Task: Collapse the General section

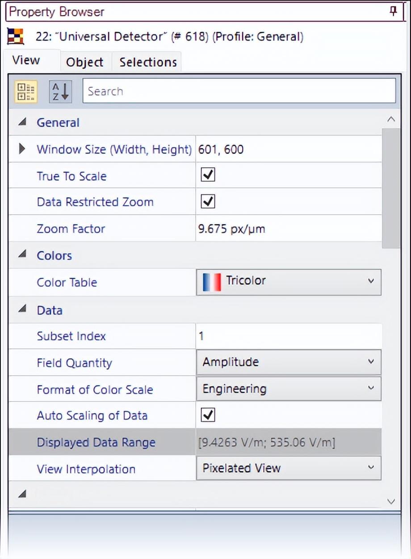Action: point(22,122)
